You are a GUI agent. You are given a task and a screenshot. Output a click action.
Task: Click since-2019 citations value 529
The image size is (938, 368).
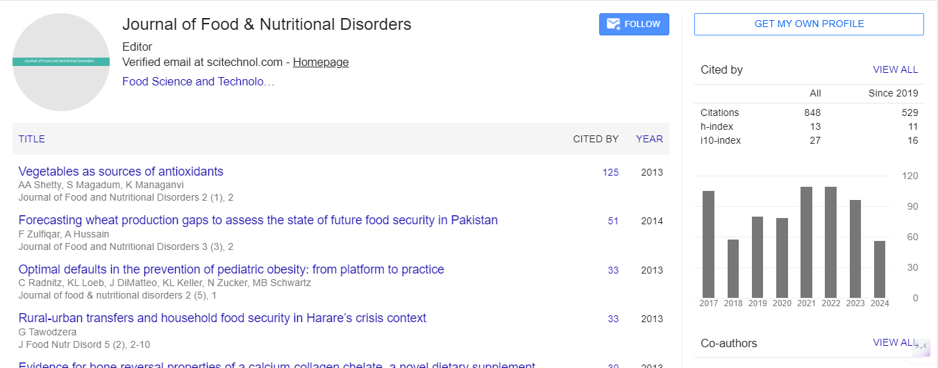(x=910, y=112)
